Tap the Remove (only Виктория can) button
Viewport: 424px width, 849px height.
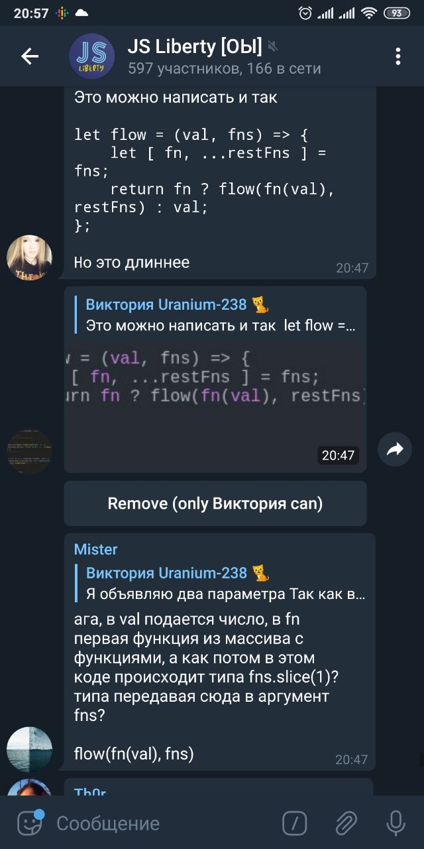pyautogui.click(x=215, y=503)
